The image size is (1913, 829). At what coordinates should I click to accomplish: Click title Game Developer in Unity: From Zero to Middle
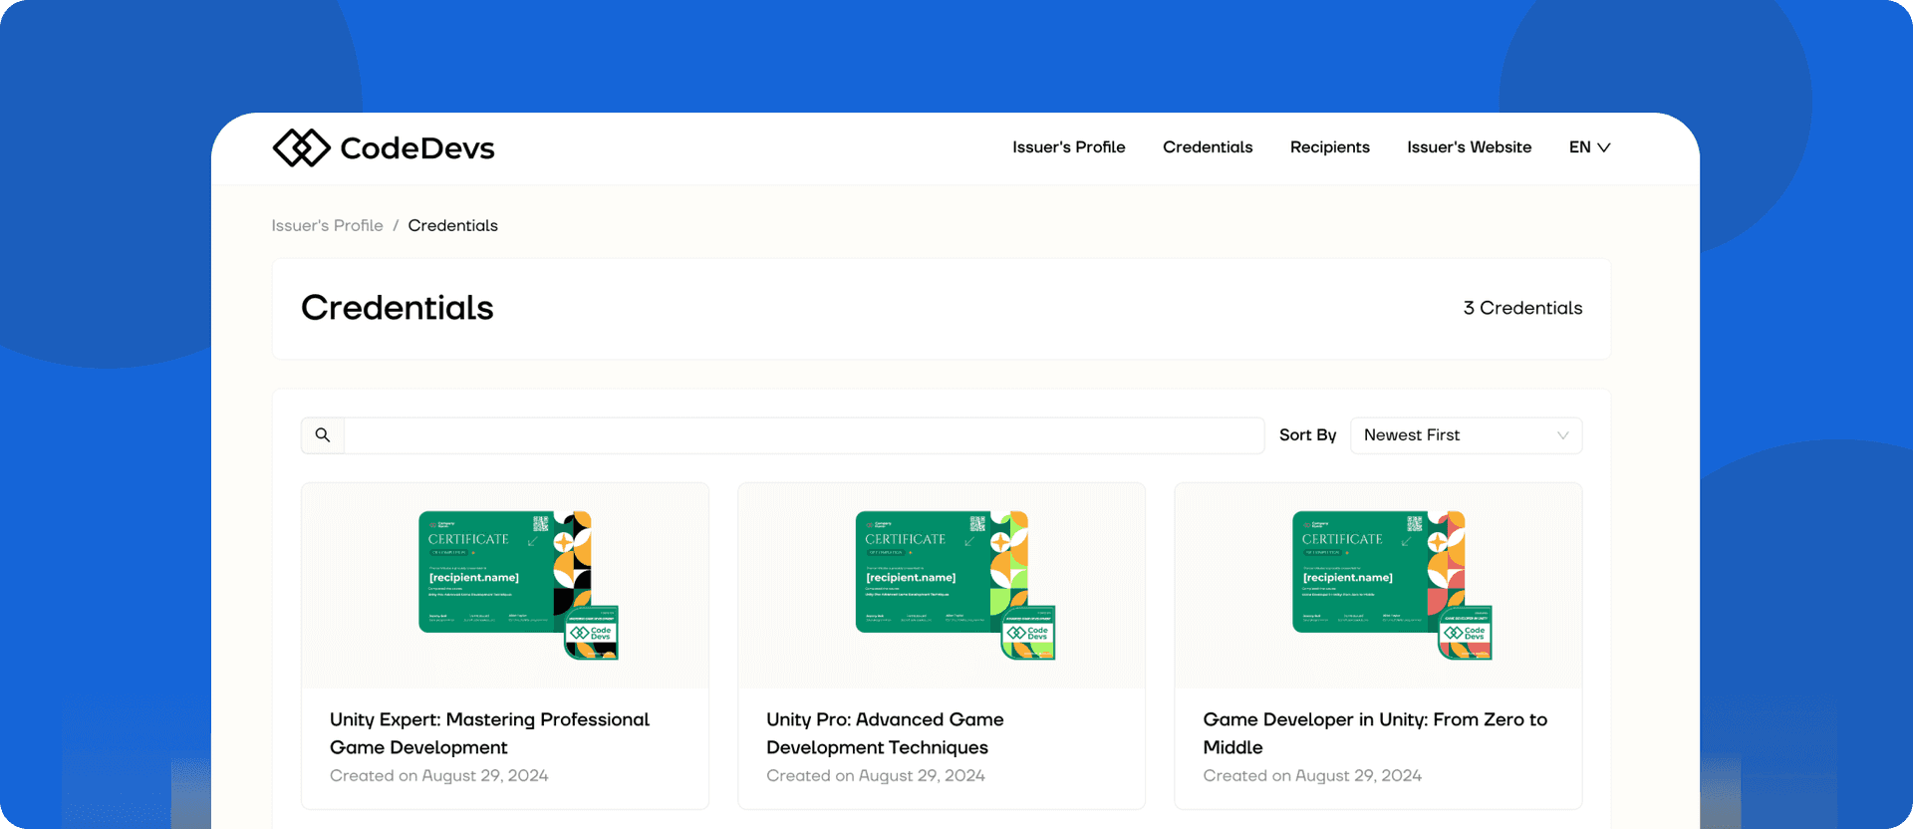tap(1375, 733)
